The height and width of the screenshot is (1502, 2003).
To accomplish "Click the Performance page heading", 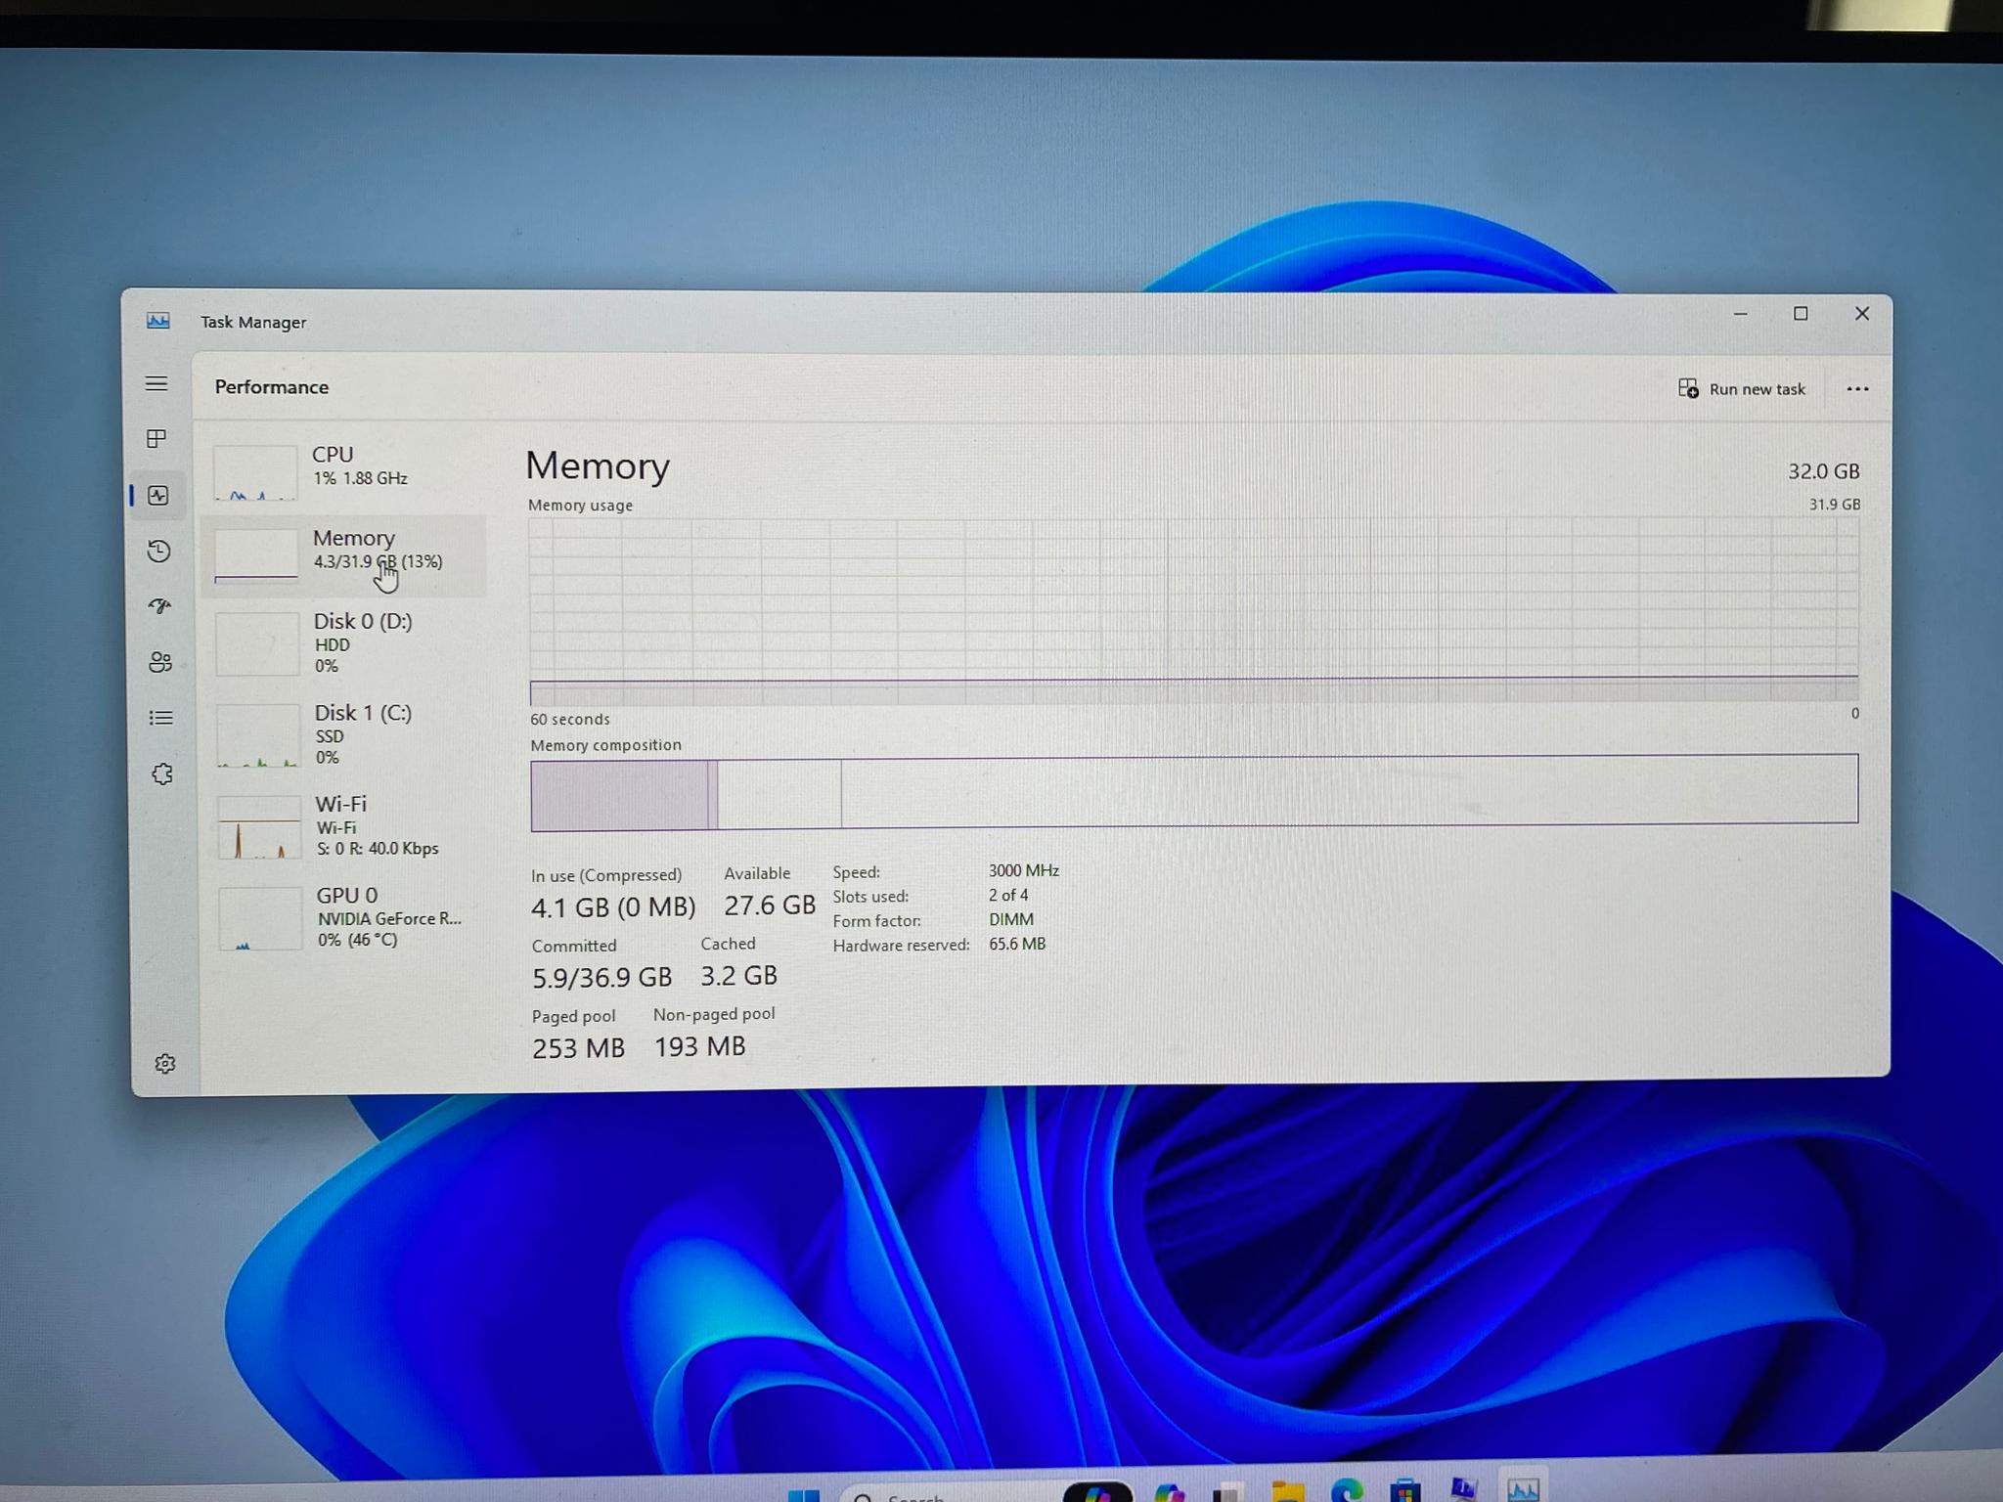I will 272,387.
